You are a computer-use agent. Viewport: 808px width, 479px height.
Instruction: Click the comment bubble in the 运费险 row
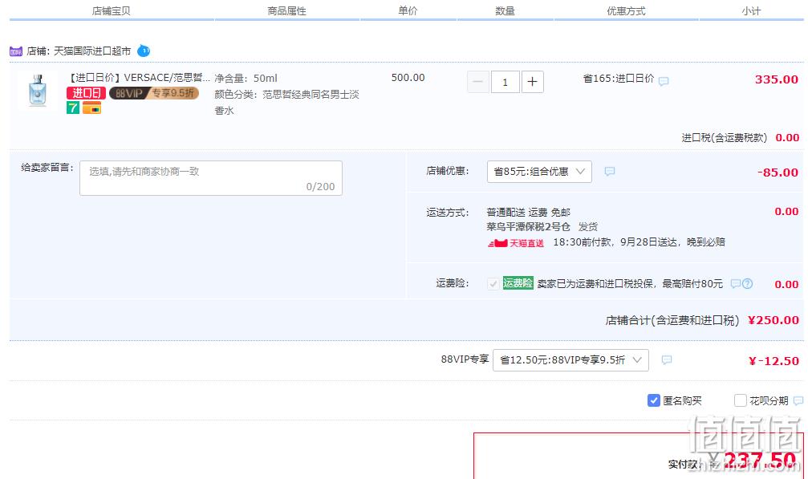click(x=736, y=284)
